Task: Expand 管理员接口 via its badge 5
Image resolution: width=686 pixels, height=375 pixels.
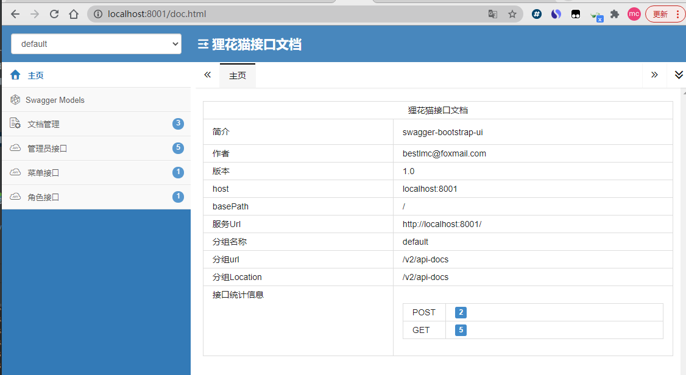Action: (x=178, y=148)
